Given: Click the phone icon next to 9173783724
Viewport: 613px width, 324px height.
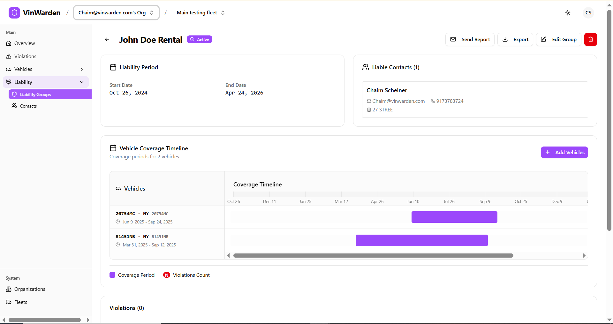Looking at the screenshot, I should [x=433, y=101].
